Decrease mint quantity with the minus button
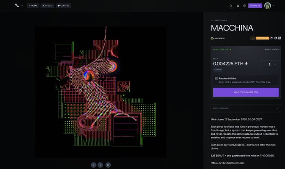285x169 pixels. (264, 64)
